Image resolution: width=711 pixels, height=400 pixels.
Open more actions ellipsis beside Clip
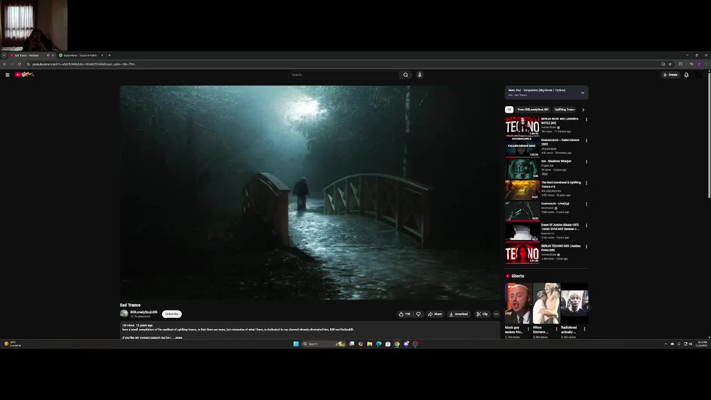[496, 314]
